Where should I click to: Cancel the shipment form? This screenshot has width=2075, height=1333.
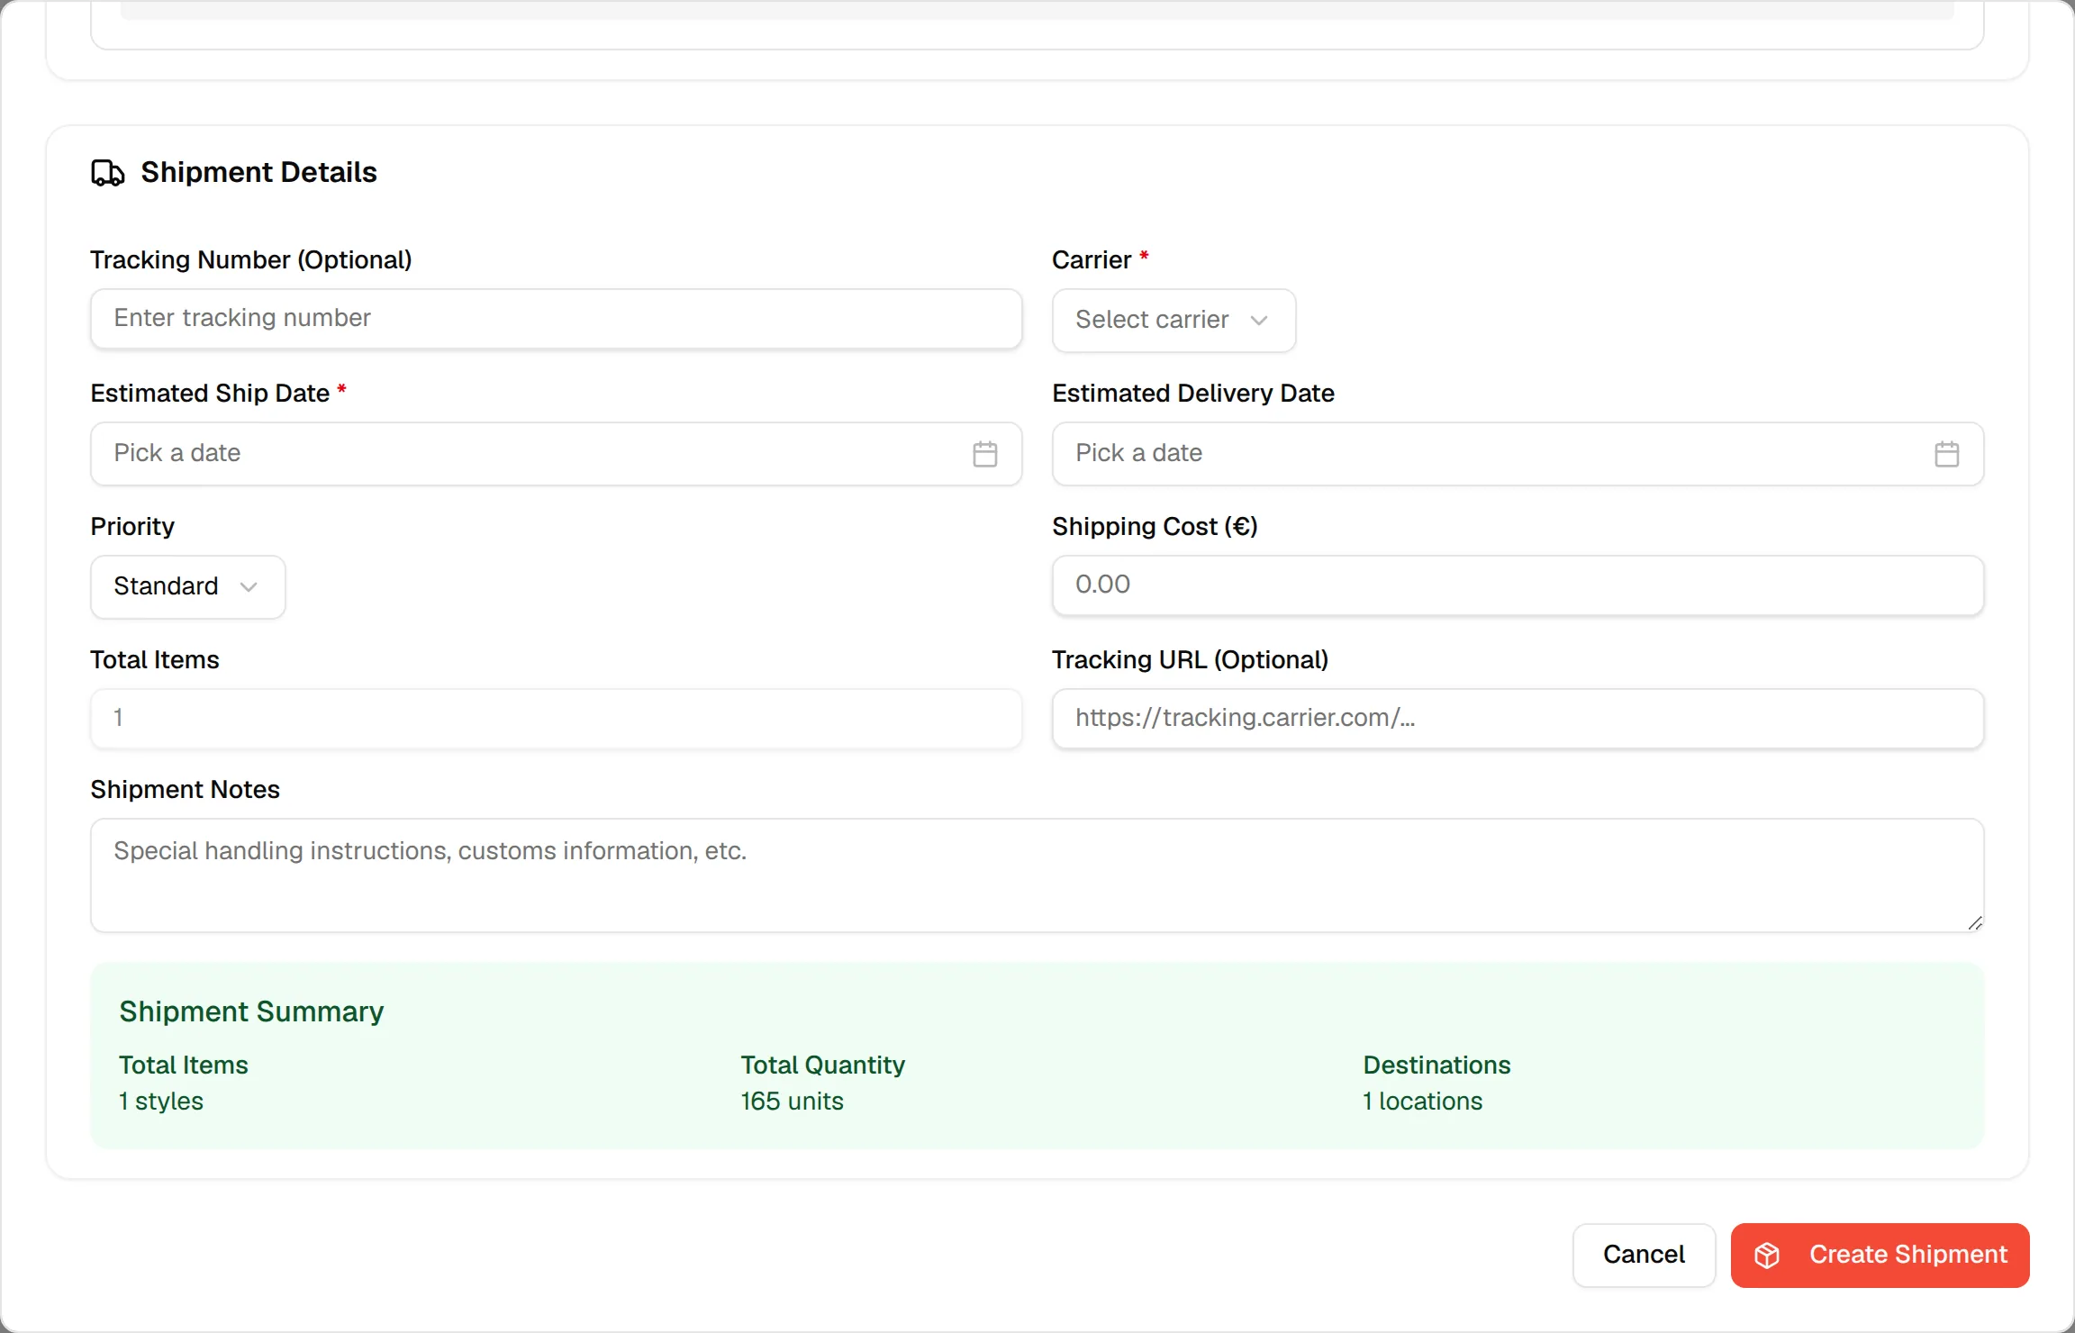point(1645,1256)
